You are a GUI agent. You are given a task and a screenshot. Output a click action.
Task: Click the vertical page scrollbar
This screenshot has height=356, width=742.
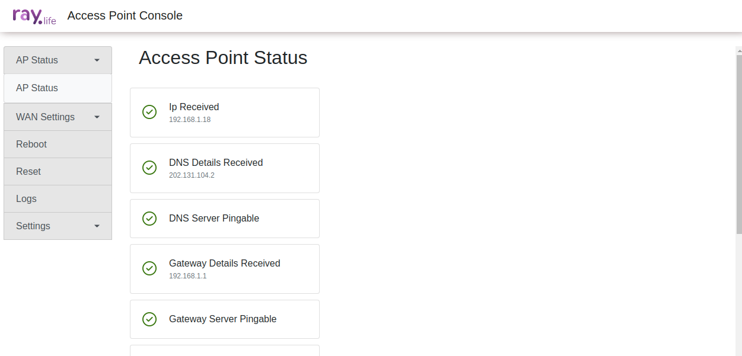(739, 144)
